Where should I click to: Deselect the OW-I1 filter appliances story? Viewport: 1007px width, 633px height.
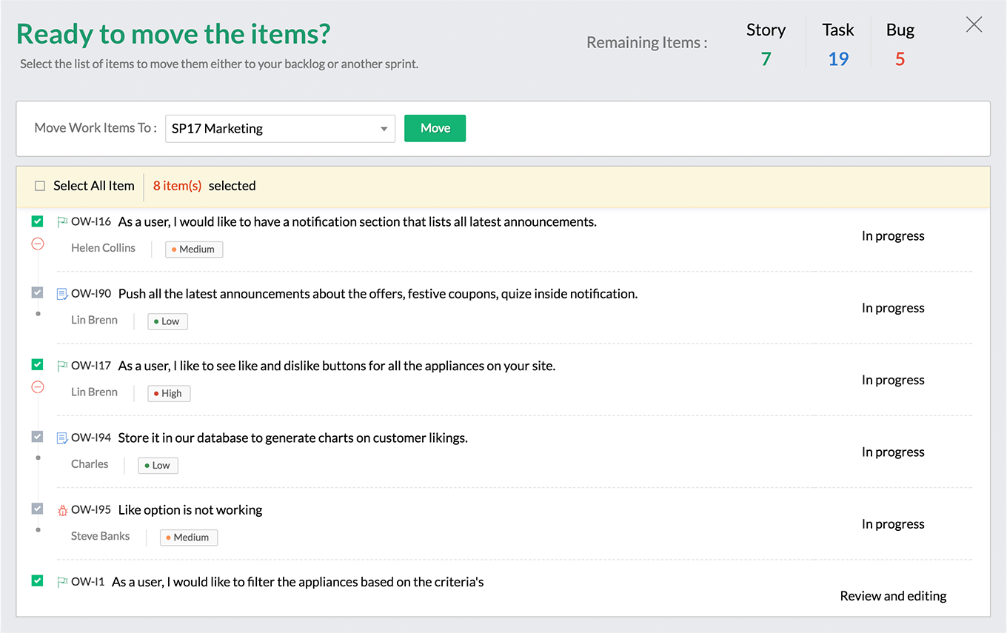click(x=38, y=580)
